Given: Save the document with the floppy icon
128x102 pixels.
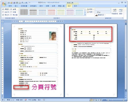Looking at the screenshot, I should (x=14, y=3).
